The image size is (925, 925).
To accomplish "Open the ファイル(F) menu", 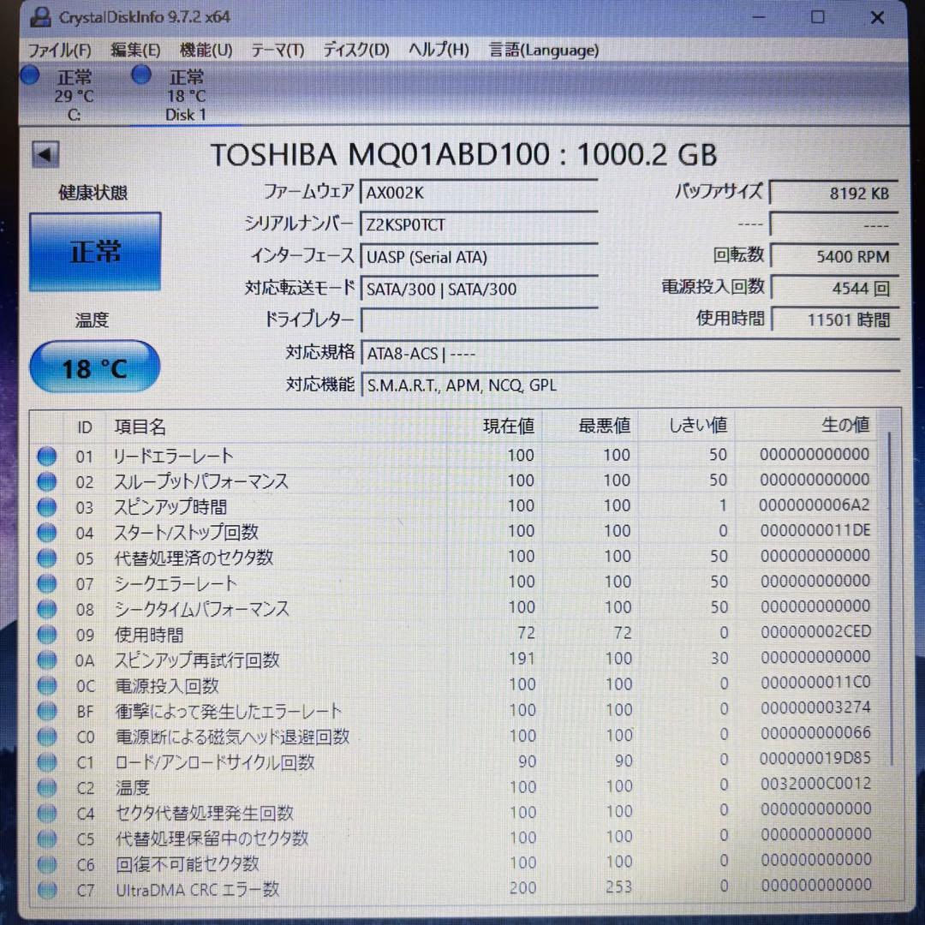I will (59, 50).
